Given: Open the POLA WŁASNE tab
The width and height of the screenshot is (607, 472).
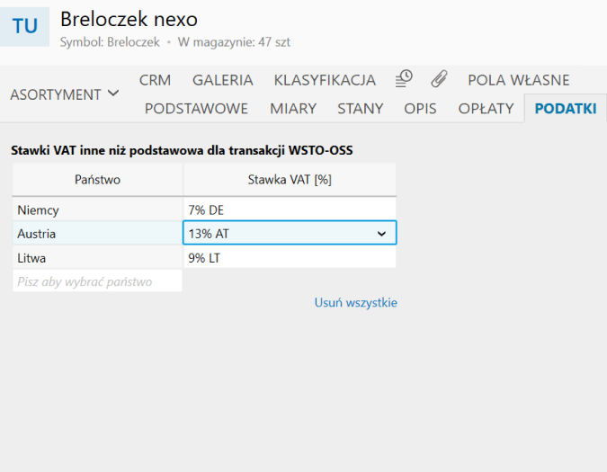Looking at the screenshot, I should click(x=518, y=80).
